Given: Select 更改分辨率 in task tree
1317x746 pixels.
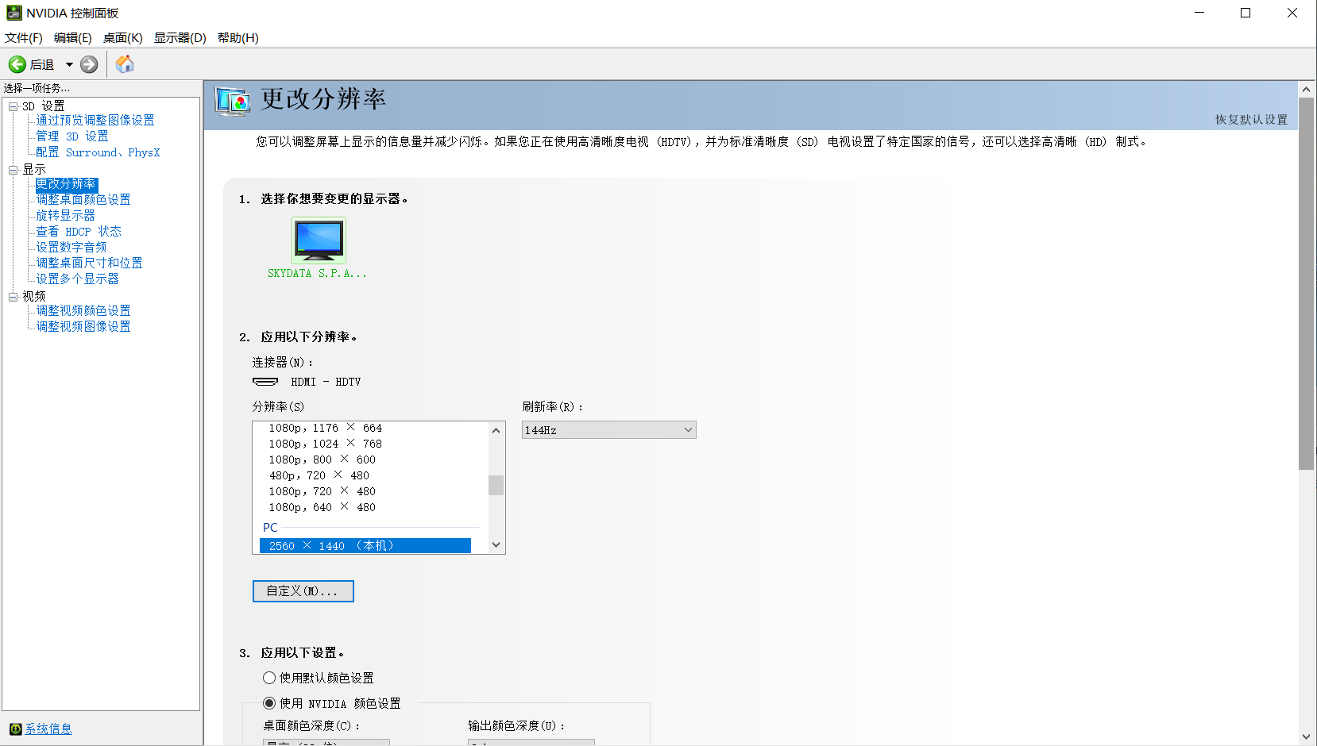Looking at the screenshot, I should 66,183.
